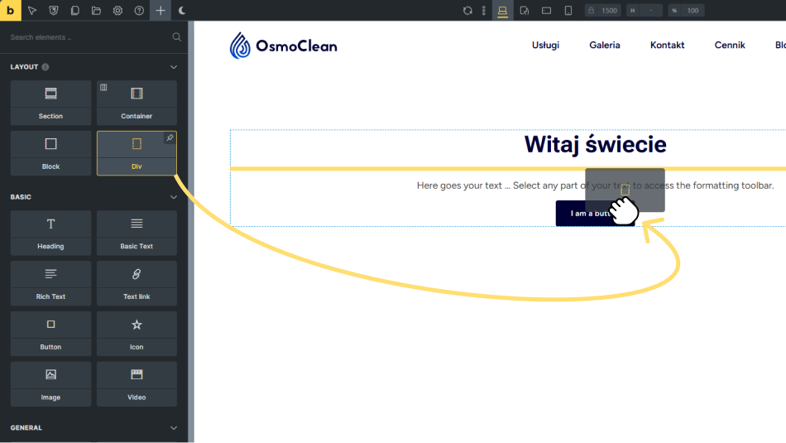Open the Pages panel icon
Screen dimensions: 786x443
coord(75,11)
